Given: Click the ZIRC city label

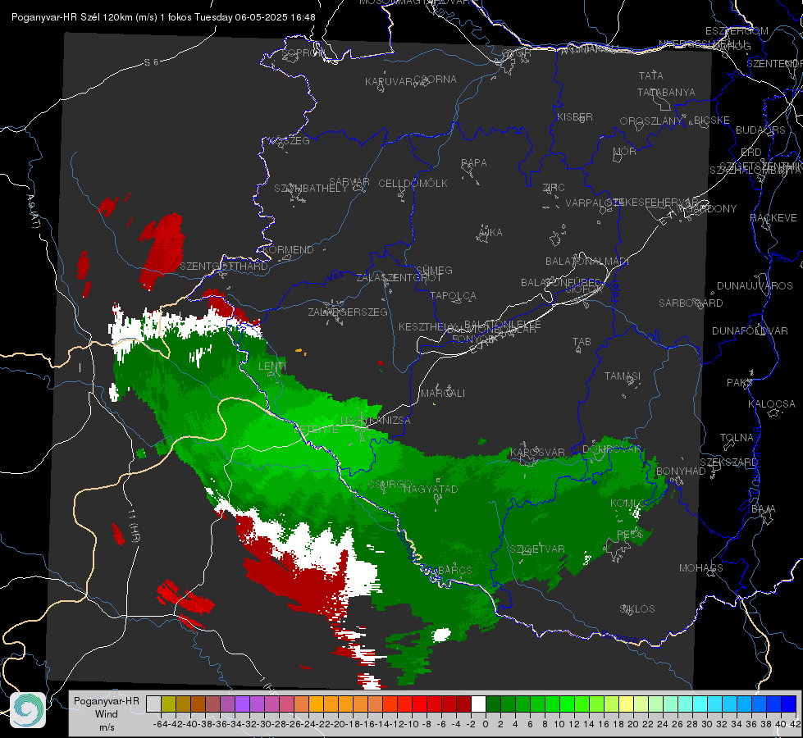Looking at the screenshot, I should coord(554,188).
